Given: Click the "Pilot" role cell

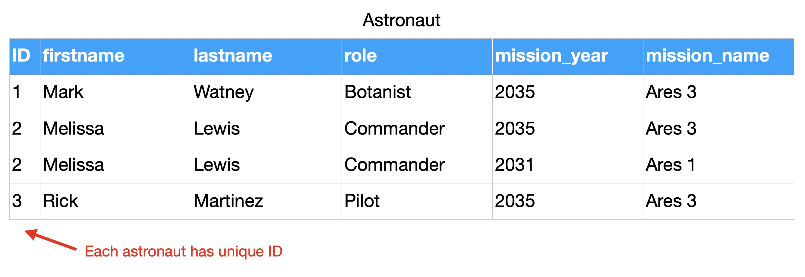Looking at the screenshot, I should (362, 201).
